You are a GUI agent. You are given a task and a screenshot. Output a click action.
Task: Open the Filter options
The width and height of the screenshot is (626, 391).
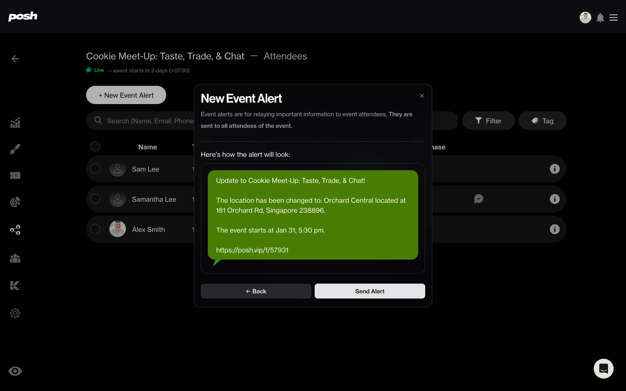tap(488, 121)
